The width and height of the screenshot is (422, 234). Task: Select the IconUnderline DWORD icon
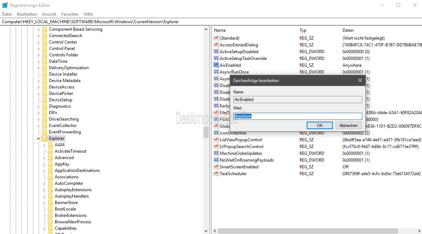(x=216, y=133)
